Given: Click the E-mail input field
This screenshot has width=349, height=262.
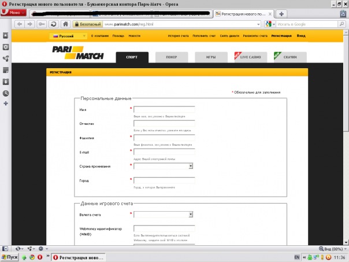Looking at the screenshot, I should point(164,152).
